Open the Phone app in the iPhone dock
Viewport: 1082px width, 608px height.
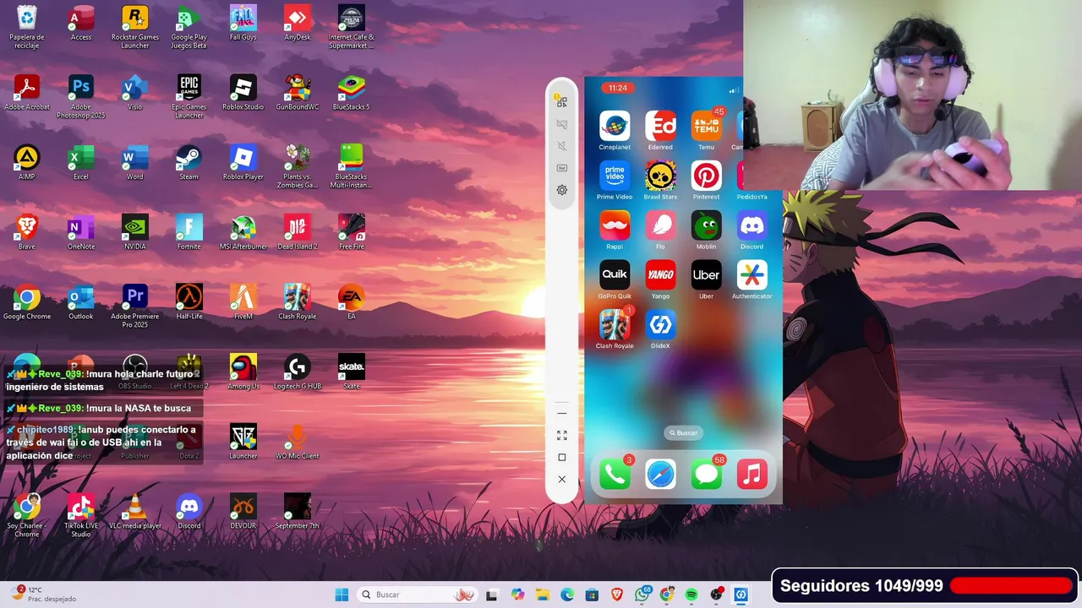(x=615, y=475)
